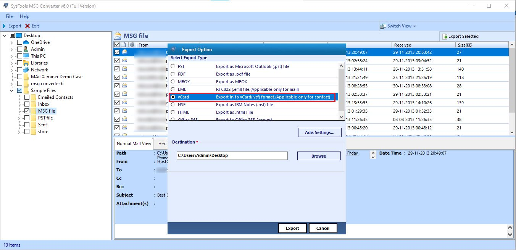The image size is (516, 250).
Task: Open the Help menu
Action: (x=24, y=16)
